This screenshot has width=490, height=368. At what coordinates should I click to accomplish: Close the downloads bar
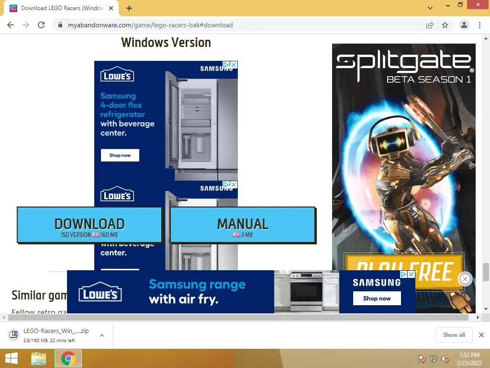click(481, 335)
